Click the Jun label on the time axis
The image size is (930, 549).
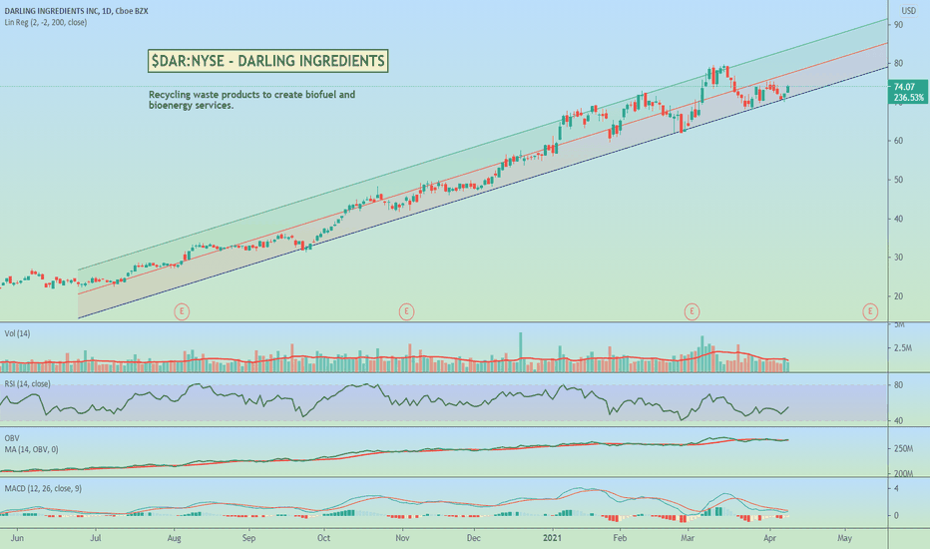[x=17, y=538]
